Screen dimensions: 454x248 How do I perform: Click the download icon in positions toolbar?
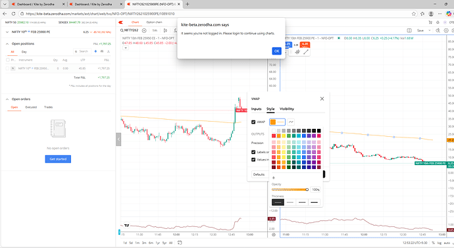pos(109,51)
